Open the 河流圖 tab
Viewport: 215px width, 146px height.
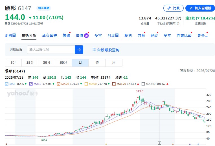(x=113, y=35)
